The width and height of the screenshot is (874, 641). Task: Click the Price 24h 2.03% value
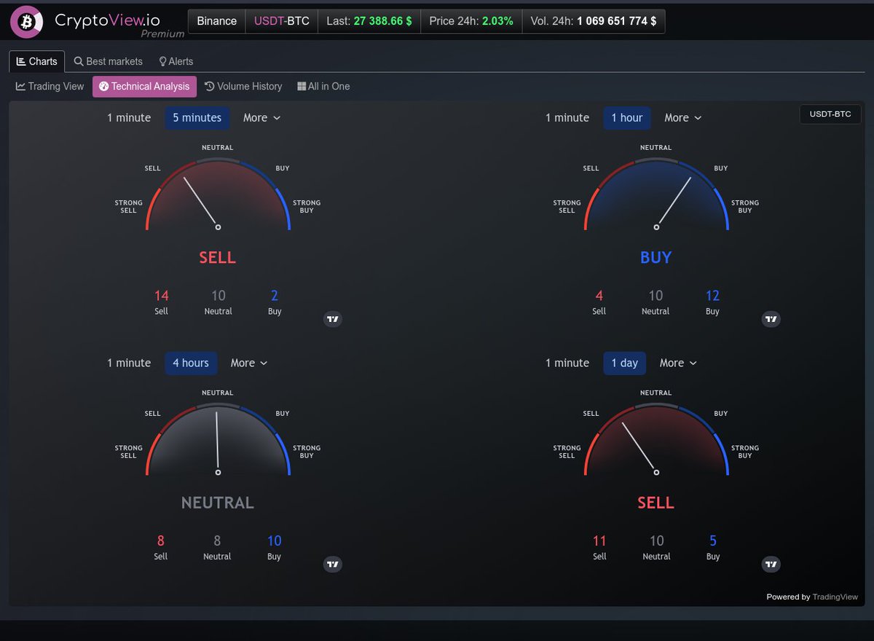pyautogui.click(x=471, y=21)
